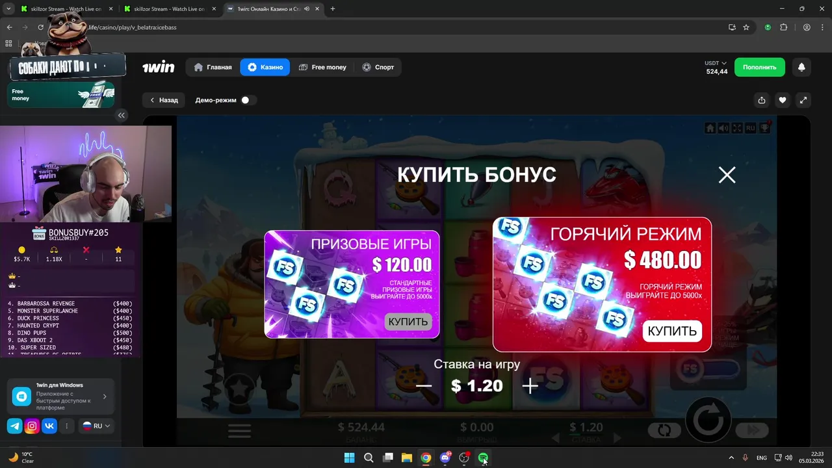Open the in-game trophy icon
Viewport: 832px width, 468px height.
764,127
